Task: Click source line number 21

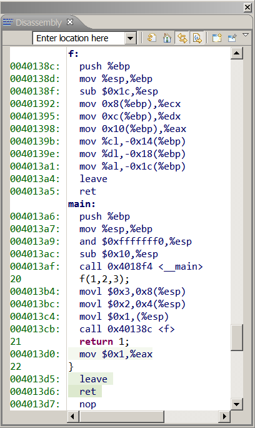Action: (x=16, y=342)
